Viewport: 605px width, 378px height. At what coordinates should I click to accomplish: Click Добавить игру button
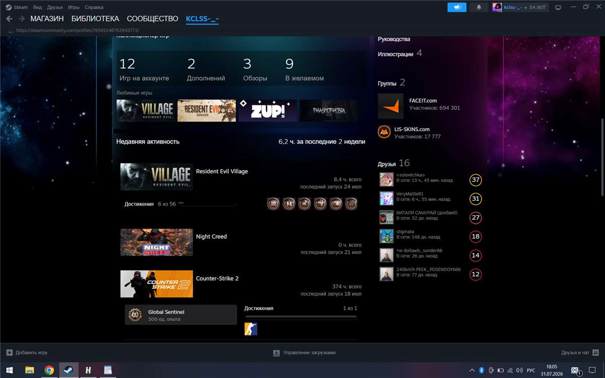[27, 353]
